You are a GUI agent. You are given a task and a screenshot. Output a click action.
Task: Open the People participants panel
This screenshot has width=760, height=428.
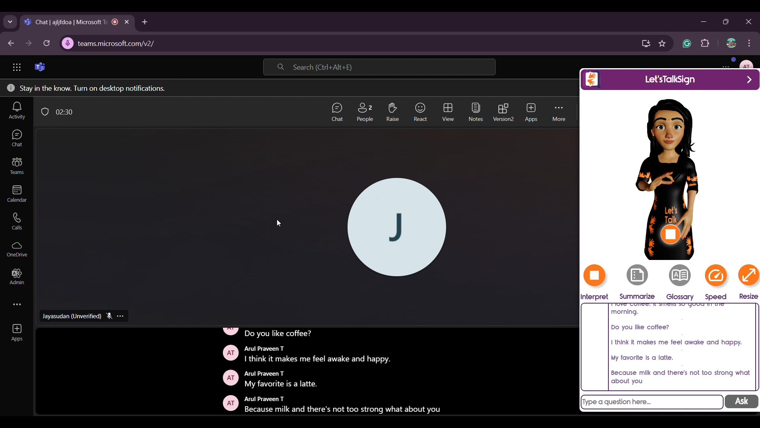click(365, 112)
